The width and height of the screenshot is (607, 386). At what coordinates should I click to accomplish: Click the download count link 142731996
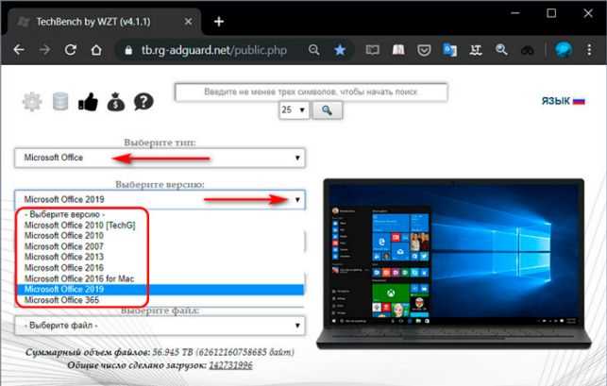point(230,365)
